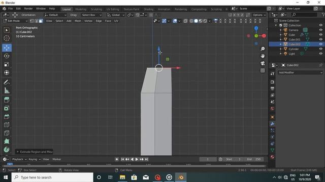
Task: Select Cube.002 in outliner
Action: coord(295,44)
